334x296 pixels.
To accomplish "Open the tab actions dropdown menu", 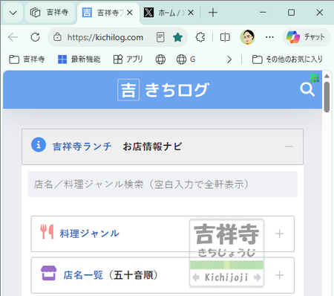I will coord(13,13).
